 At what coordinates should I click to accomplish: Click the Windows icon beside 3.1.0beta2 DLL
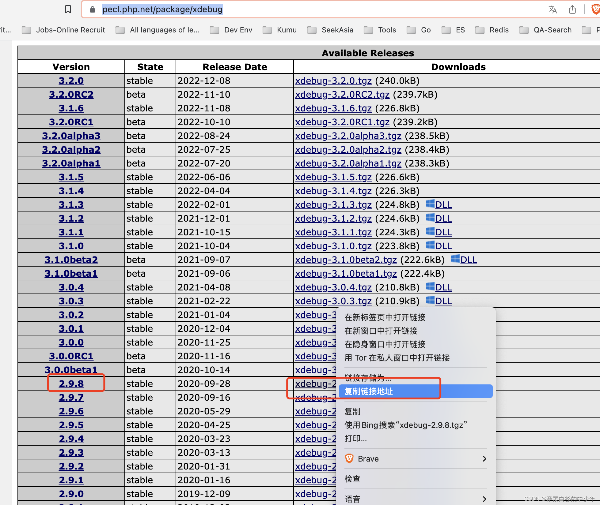(455, 259)
